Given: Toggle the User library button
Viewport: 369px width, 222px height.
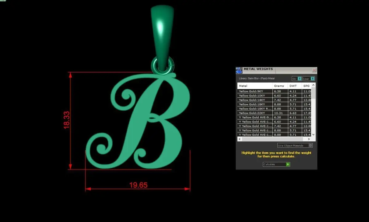Looking at the screenshot, I should (308, 79).
